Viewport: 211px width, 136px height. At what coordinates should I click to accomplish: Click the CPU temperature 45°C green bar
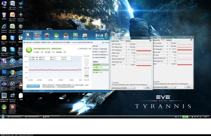click(101, 64)
